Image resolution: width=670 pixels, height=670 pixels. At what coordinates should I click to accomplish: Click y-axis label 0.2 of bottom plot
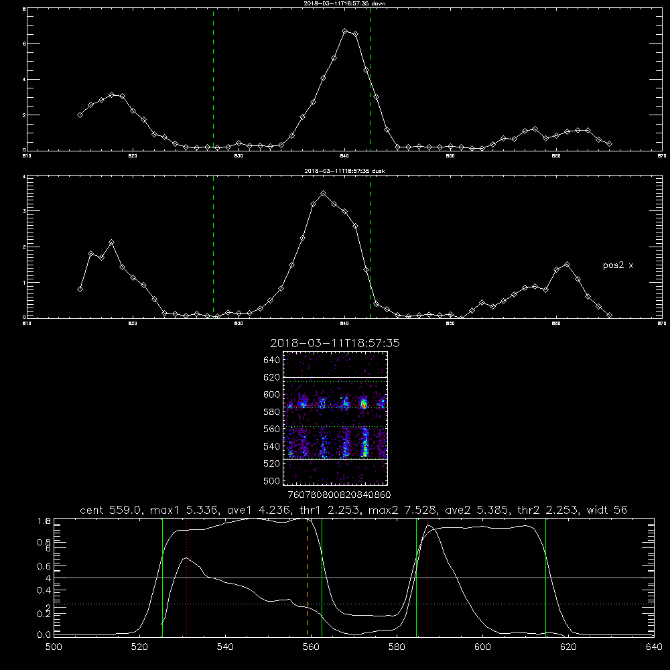44,614
